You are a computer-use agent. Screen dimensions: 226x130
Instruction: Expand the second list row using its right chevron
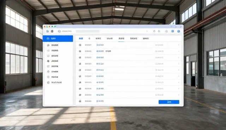click(x=179, y=51)
